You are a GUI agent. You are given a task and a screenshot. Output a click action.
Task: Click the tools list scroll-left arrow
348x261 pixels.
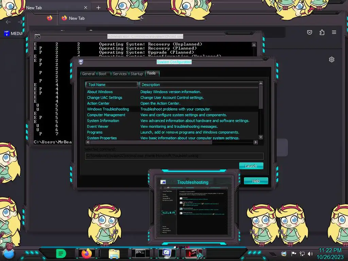click(x=88, y=142)
